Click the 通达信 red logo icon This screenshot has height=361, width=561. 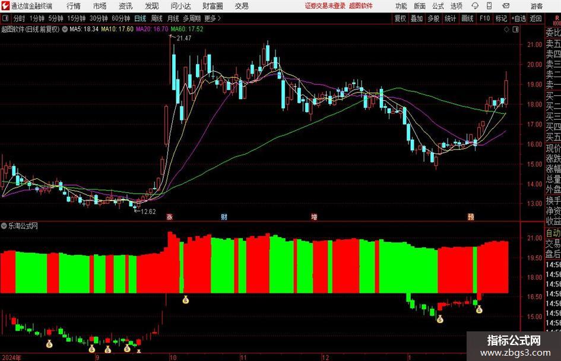point(5,6)
